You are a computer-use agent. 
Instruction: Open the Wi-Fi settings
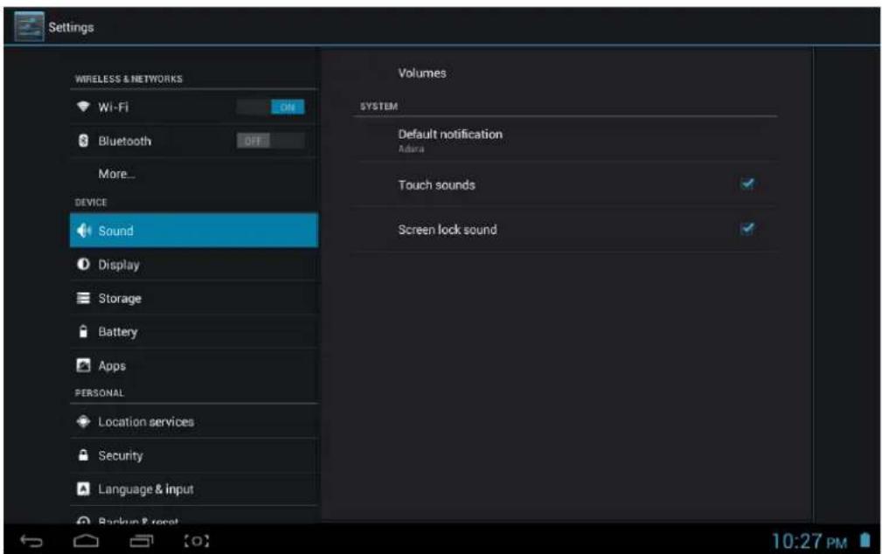click(x=194, y=107)
